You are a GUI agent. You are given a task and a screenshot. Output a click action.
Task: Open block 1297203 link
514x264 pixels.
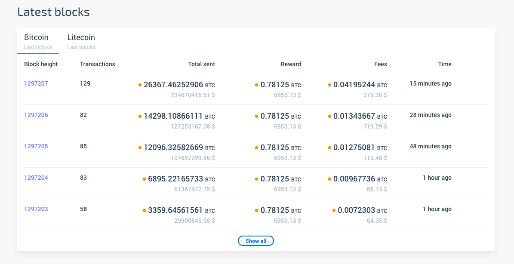[36, 209]
